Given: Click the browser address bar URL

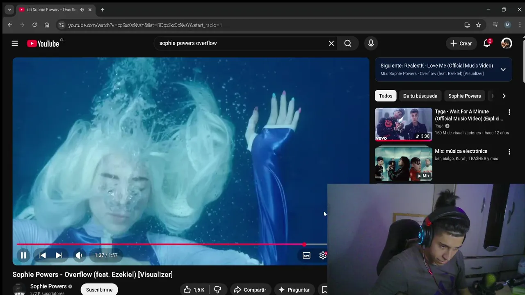Looking at the screenshot, I should [145, 25].
